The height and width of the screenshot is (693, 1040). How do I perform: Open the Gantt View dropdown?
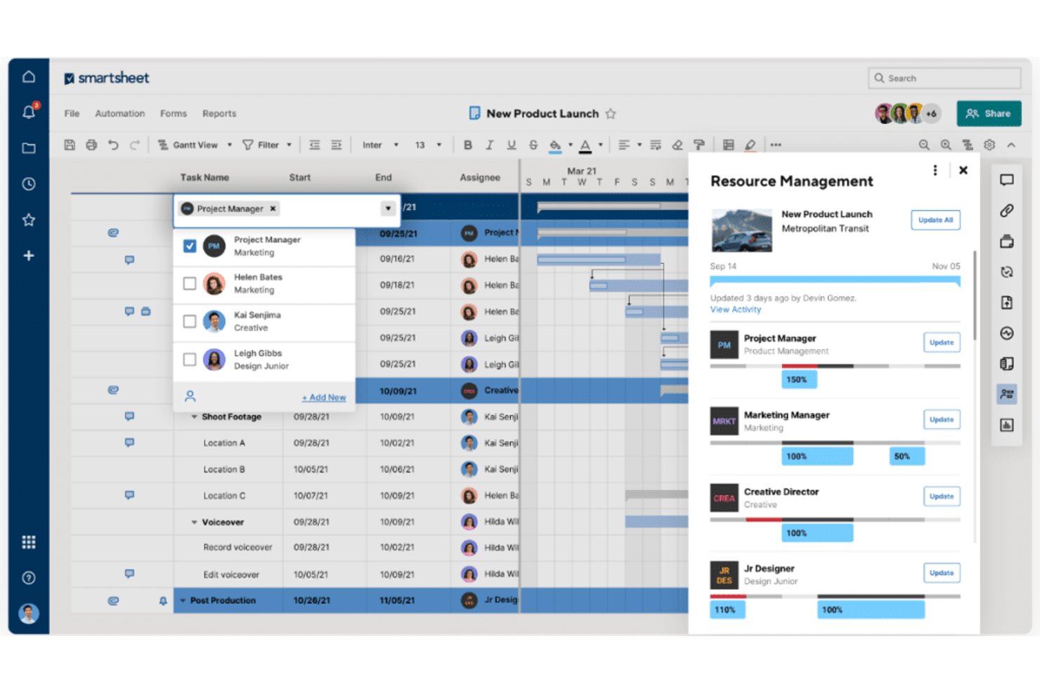click(194, 145)
